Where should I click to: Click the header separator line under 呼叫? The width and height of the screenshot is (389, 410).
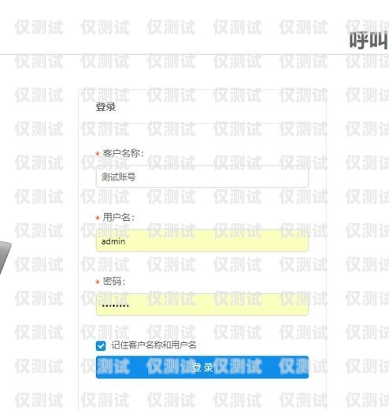click(194, 54)
